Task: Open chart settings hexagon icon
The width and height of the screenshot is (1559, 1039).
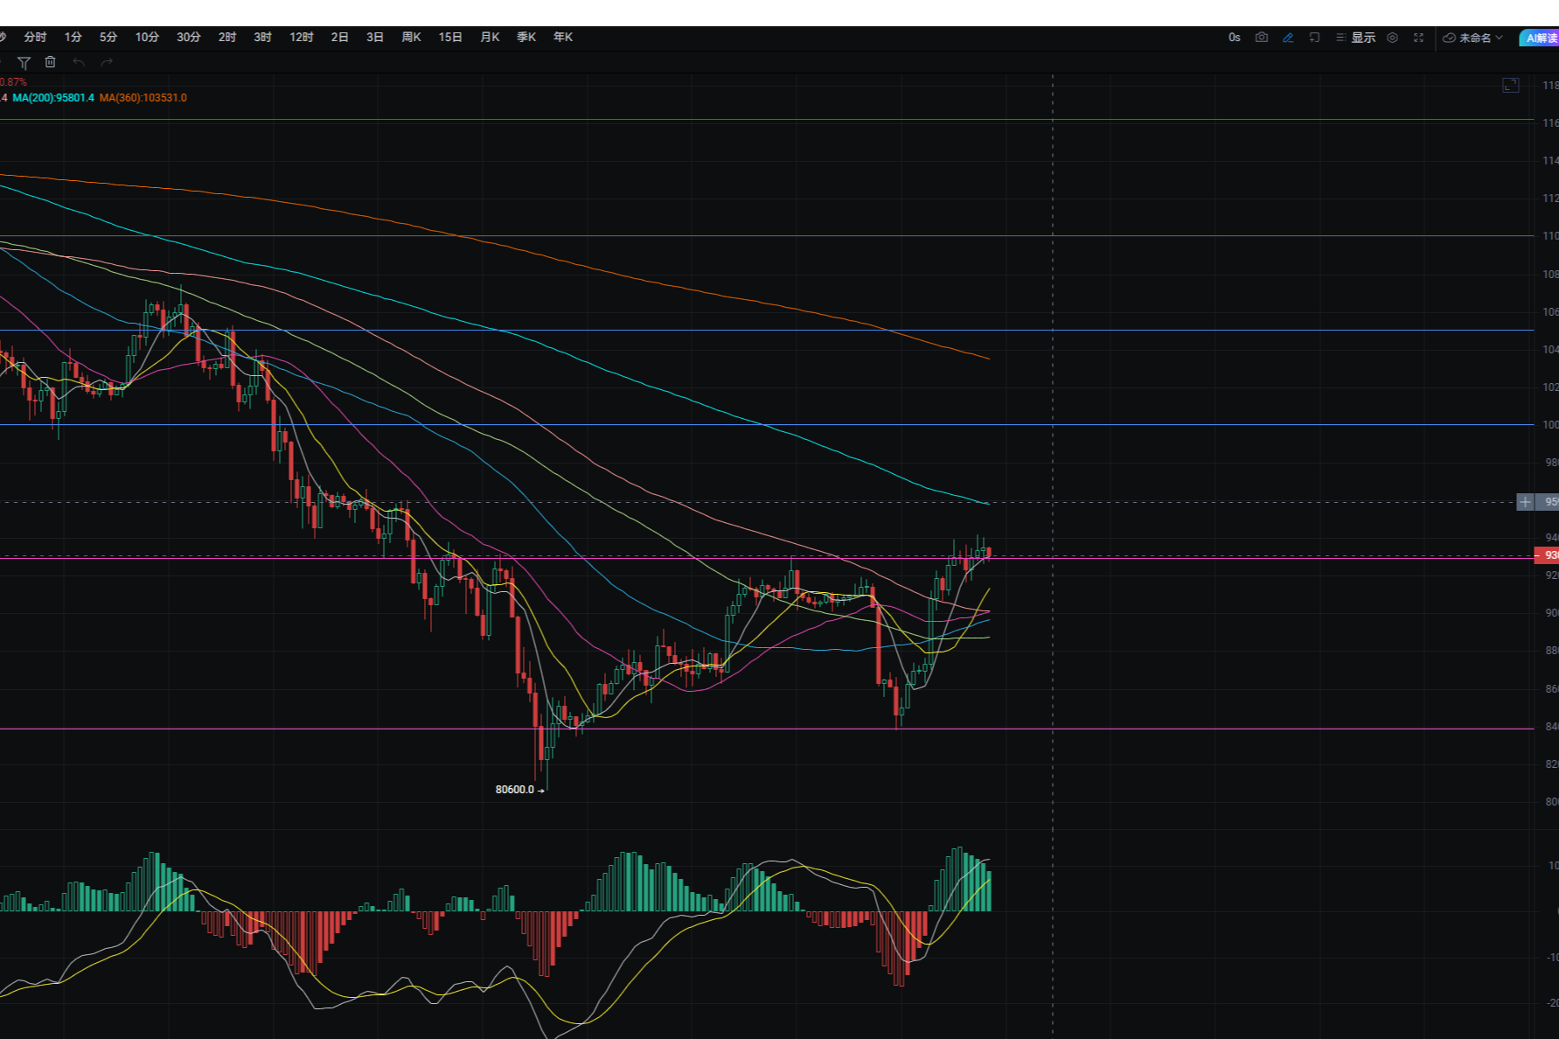Action: tap(1393, 38)
